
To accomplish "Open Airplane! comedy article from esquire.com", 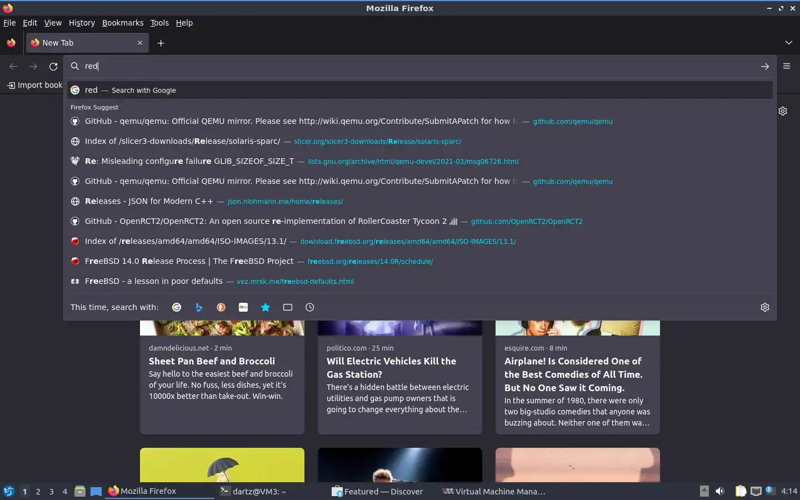I will pyautogui.click(x=578, y=377).
